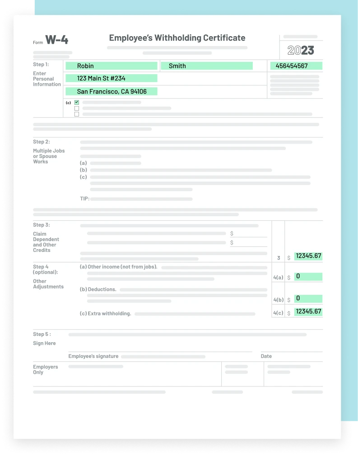Screen dimensions: 358x456
Task: Uncheck the checked filing status box in (c)
Action: point(77,102)
